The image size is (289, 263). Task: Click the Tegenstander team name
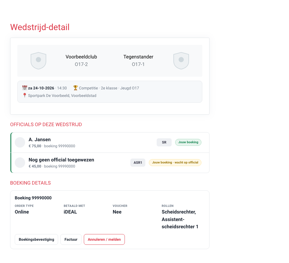pyautogui.click(x=138, y=57)
